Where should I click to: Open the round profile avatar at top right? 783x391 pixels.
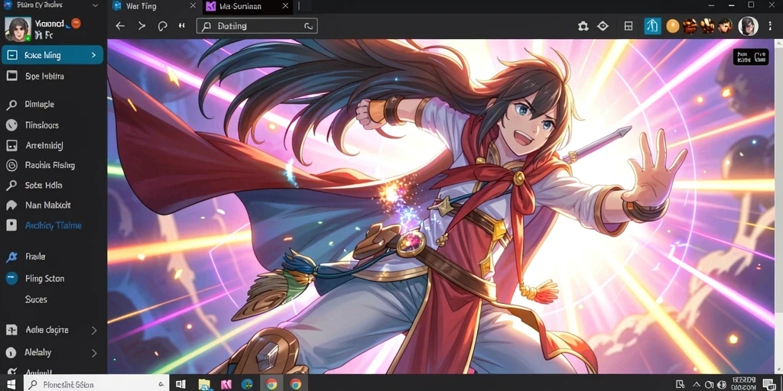coord(748,26)
